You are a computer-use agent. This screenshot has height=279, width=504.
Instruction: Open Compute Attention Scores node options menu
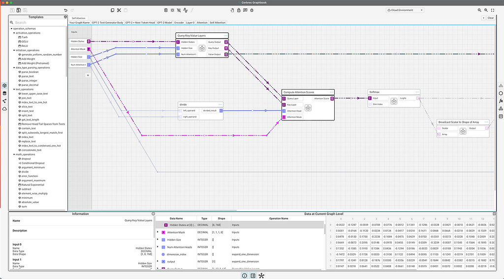click(331, 92)
